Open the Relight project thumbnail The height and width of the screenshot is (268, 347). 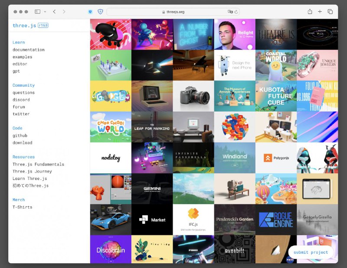(x=235, y=34)
